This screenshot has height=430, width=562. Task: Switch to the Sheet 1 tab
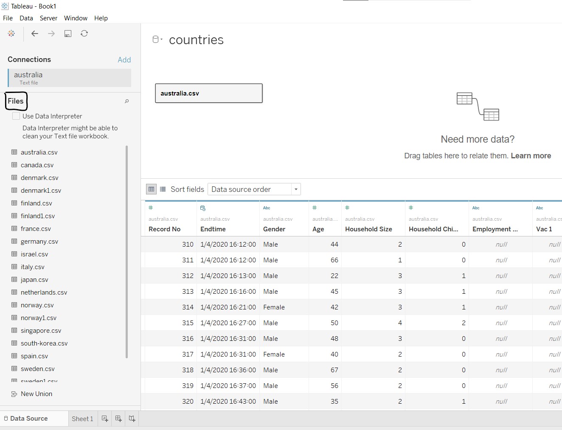click(82, 419)
